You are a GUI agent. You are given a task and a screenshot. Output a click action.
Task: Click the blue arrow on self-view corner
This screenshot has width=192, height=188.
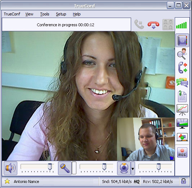tap(172, 158)
